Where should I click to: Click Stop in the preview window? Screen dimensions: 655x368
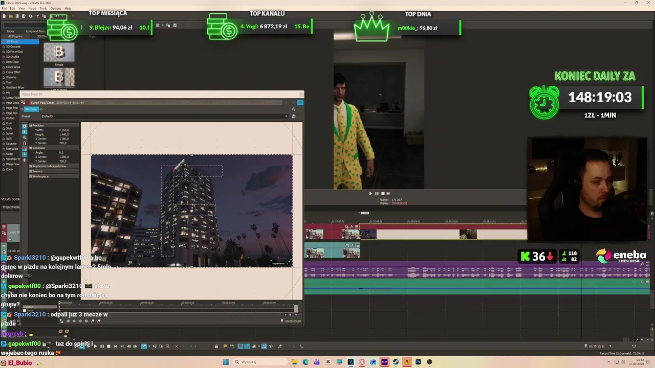click(x=382, y=193)
